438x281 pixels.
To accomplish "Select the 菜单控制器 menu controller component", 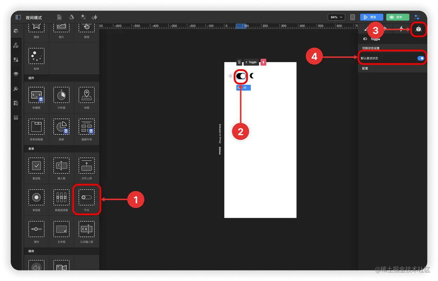I will click(36, 129).
